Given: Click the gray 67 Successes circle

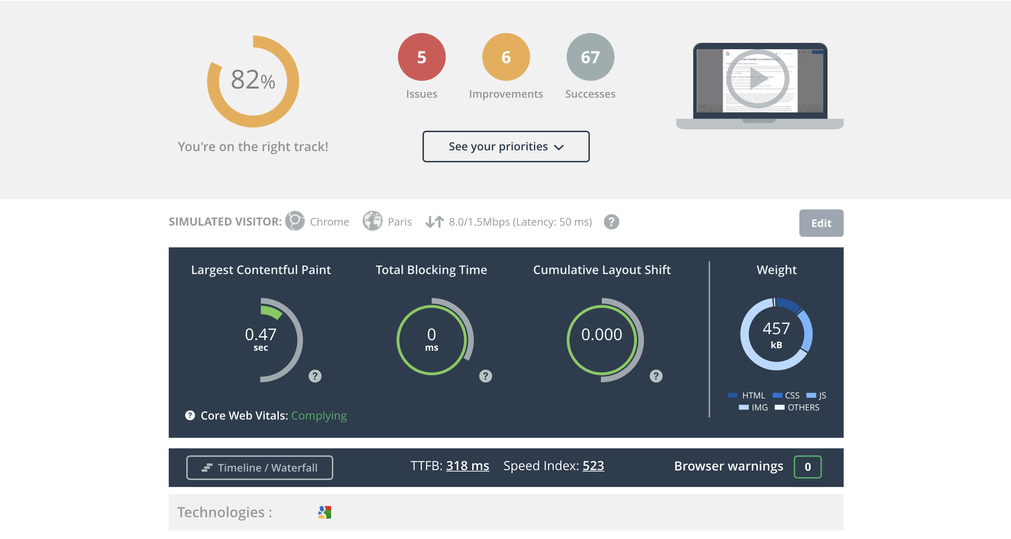Looking at the screenshot, I should (590, 57).
